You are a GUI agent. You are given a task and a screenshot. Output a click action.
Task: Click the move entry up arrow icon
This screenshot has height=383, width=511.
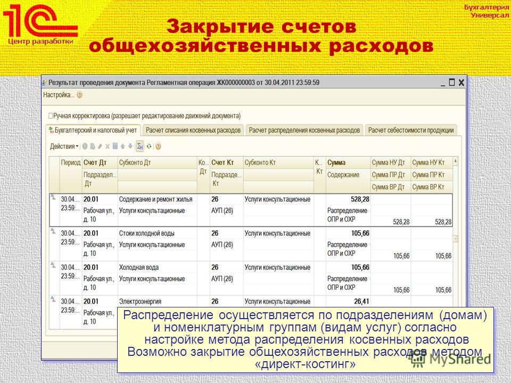122,147
